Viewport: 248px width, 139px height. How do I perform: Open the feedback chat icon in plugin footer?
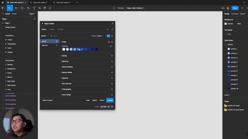(x=112, y=107)
